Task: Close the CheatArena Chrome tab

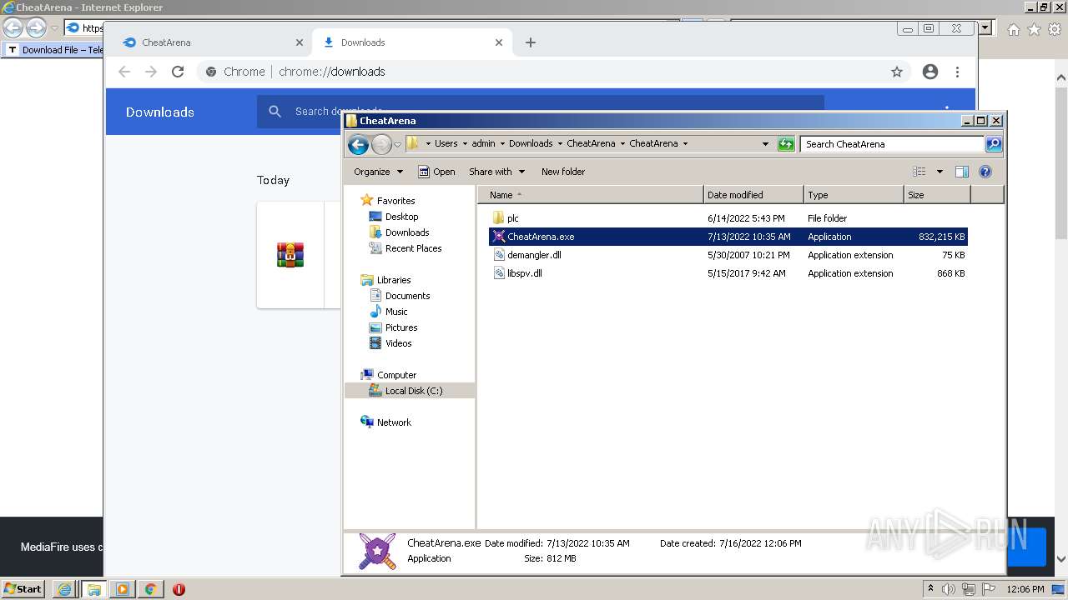Action: click(x=300, y=42)
